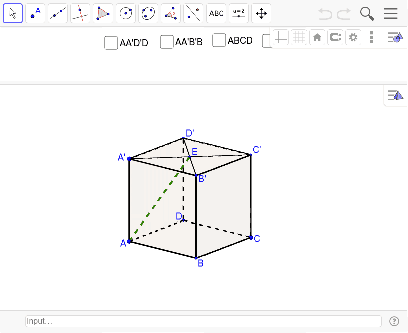Select the Angle tool

coord(171,13)
